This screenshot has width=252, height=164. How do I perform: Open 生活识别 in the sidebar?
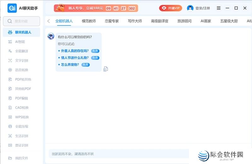(x=21, y=136)
